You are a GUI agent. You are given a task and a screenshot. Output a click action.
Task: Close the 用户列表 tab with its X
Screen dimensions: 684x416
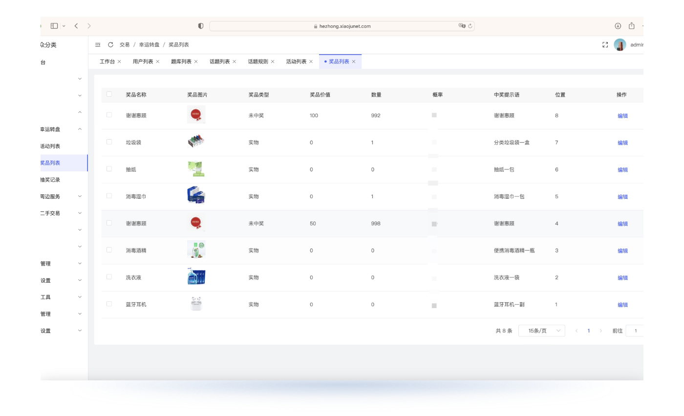[x=158, y=62]
